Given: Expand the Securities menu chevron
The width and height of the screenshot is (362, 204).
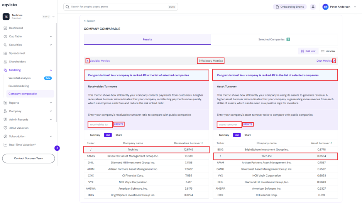Looking at the screenshot, I should click(x=51, y=45).
